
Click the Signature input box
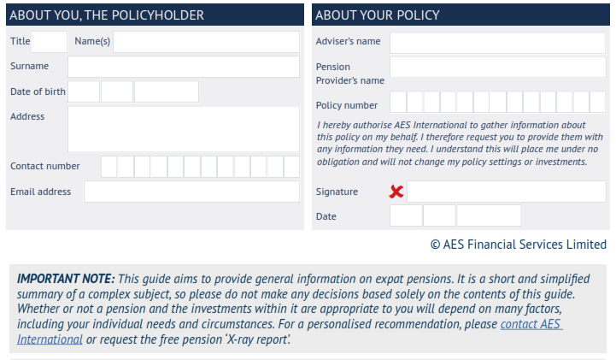coord(506,192)
